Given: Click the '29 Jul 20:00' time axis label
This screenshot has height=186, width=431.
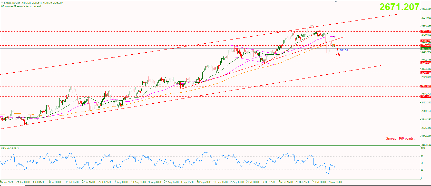Looking at the screenshot, I should (x=105, y=182).
